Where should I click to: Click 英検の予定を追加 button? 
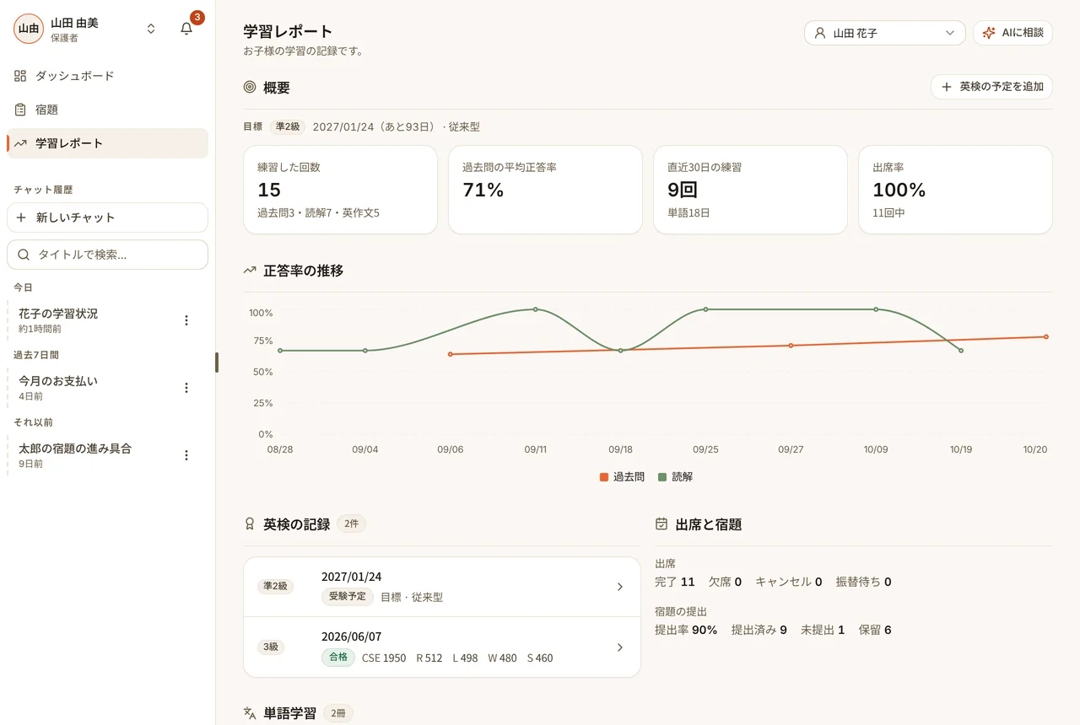[x=991, y=87]
